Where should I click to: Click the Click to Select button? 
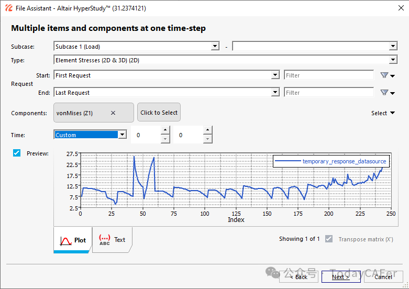(x=159, y=113)
